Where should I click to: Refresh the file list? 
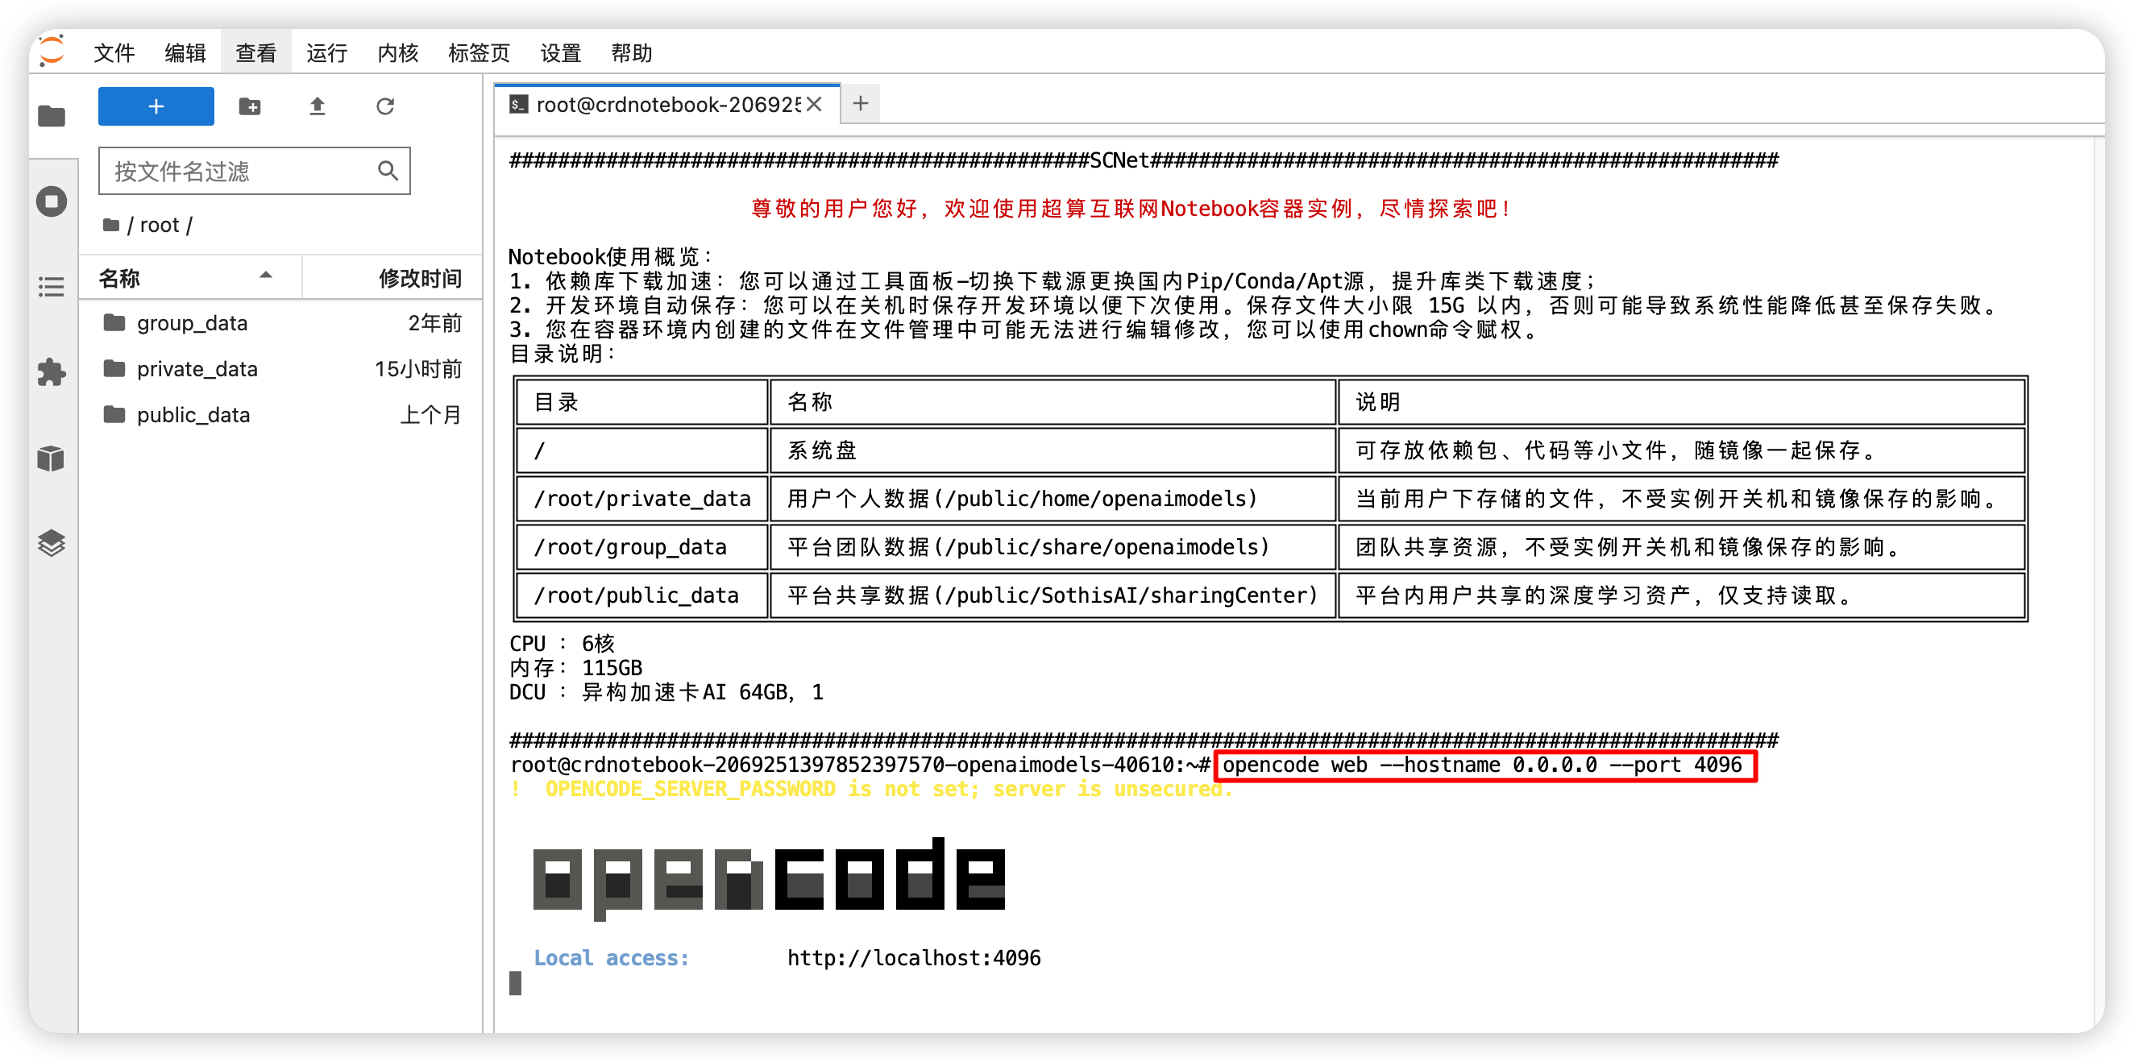pyautogui.click(x=385, y=106)
